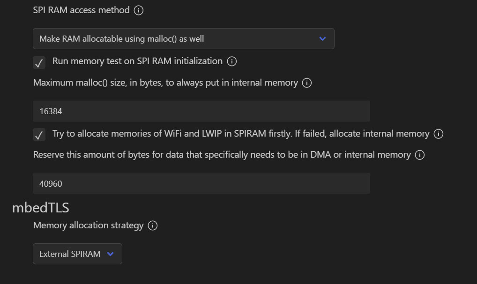Click the mbedTLS section heading
The height and width of the screenshot is (284, 477).
tap(40, 207)
